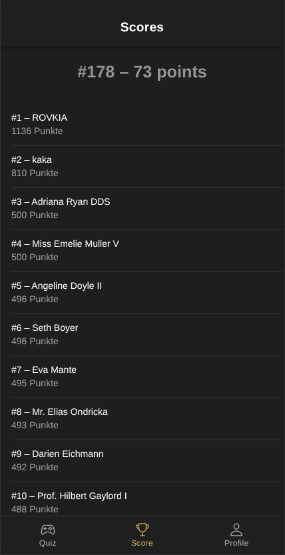Open the #1 ROVKIA leaderboard entry

[147, 125]
